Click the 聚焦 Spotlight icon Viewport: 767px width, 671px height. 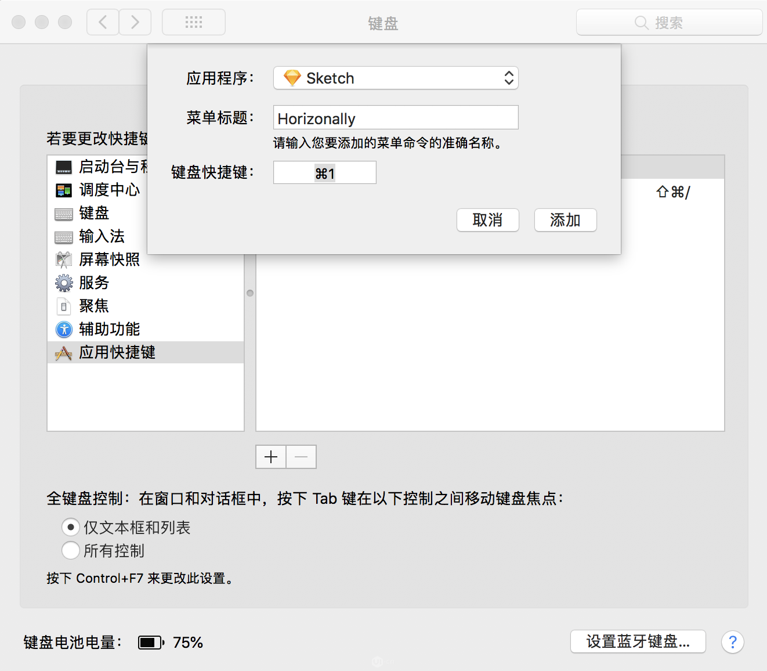point(64,306)
